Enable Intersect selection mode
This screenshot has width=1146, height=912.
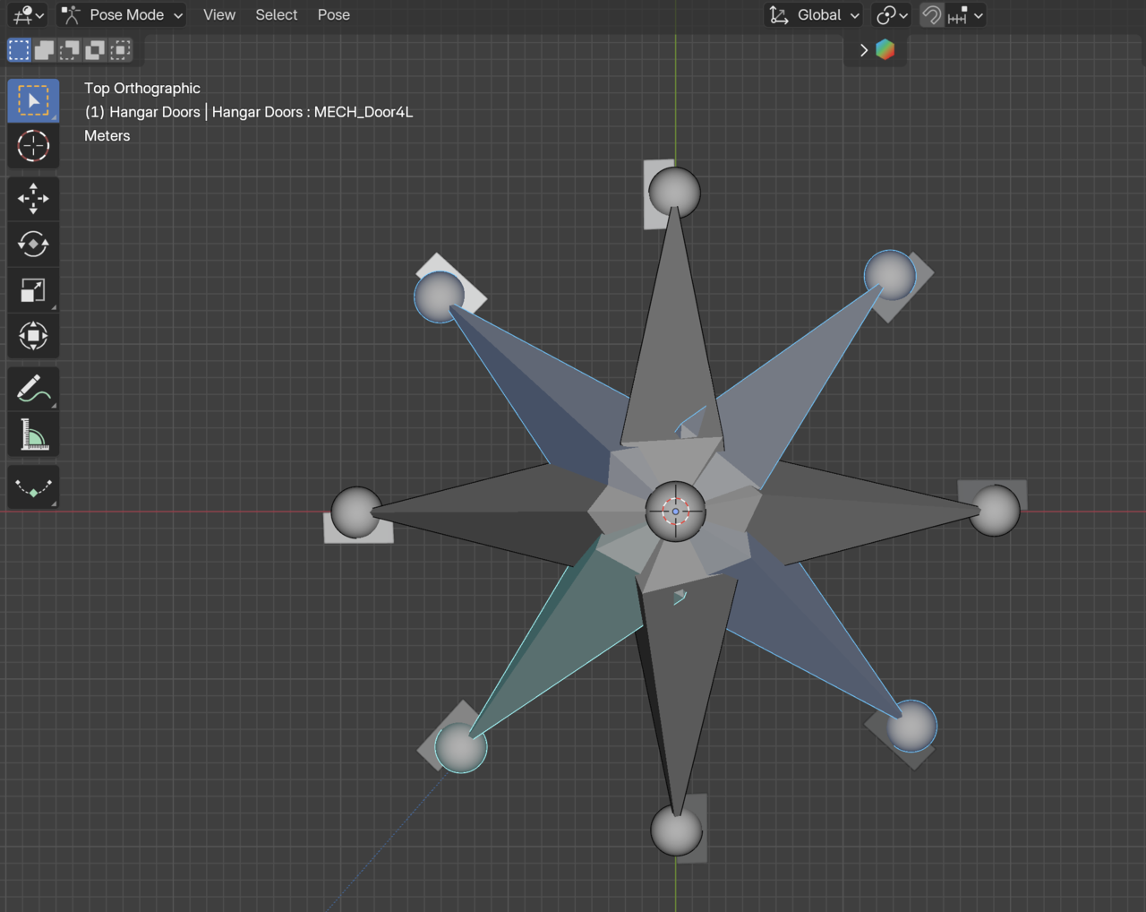coord(120,50)
